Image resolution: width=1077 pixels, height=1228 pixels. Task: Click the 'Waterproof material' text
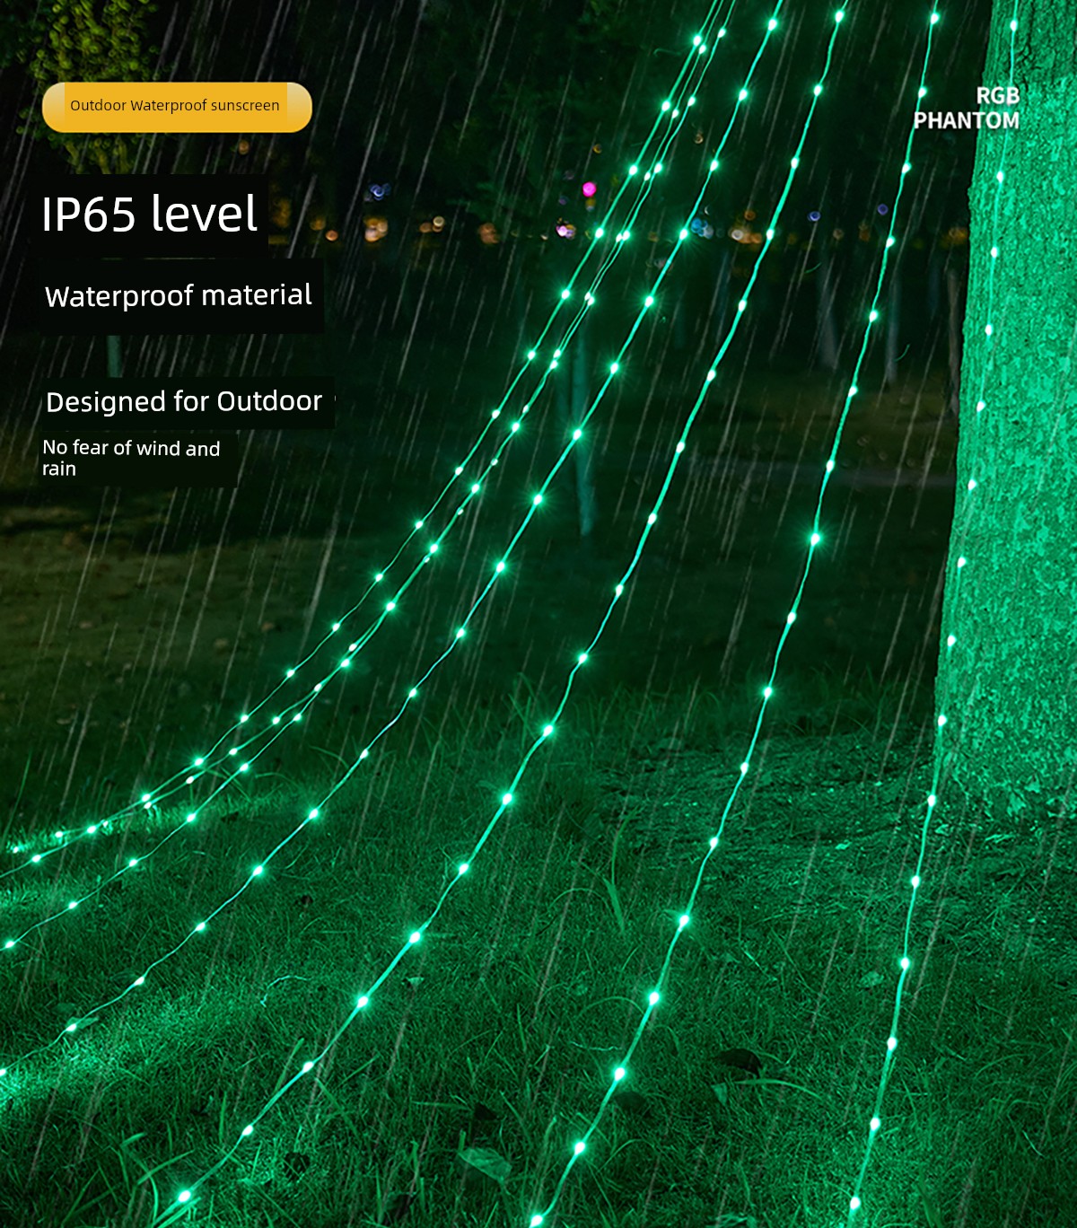pos(179,296)
